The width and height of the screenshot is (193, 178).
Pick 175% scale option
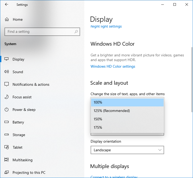click(127, 127)
